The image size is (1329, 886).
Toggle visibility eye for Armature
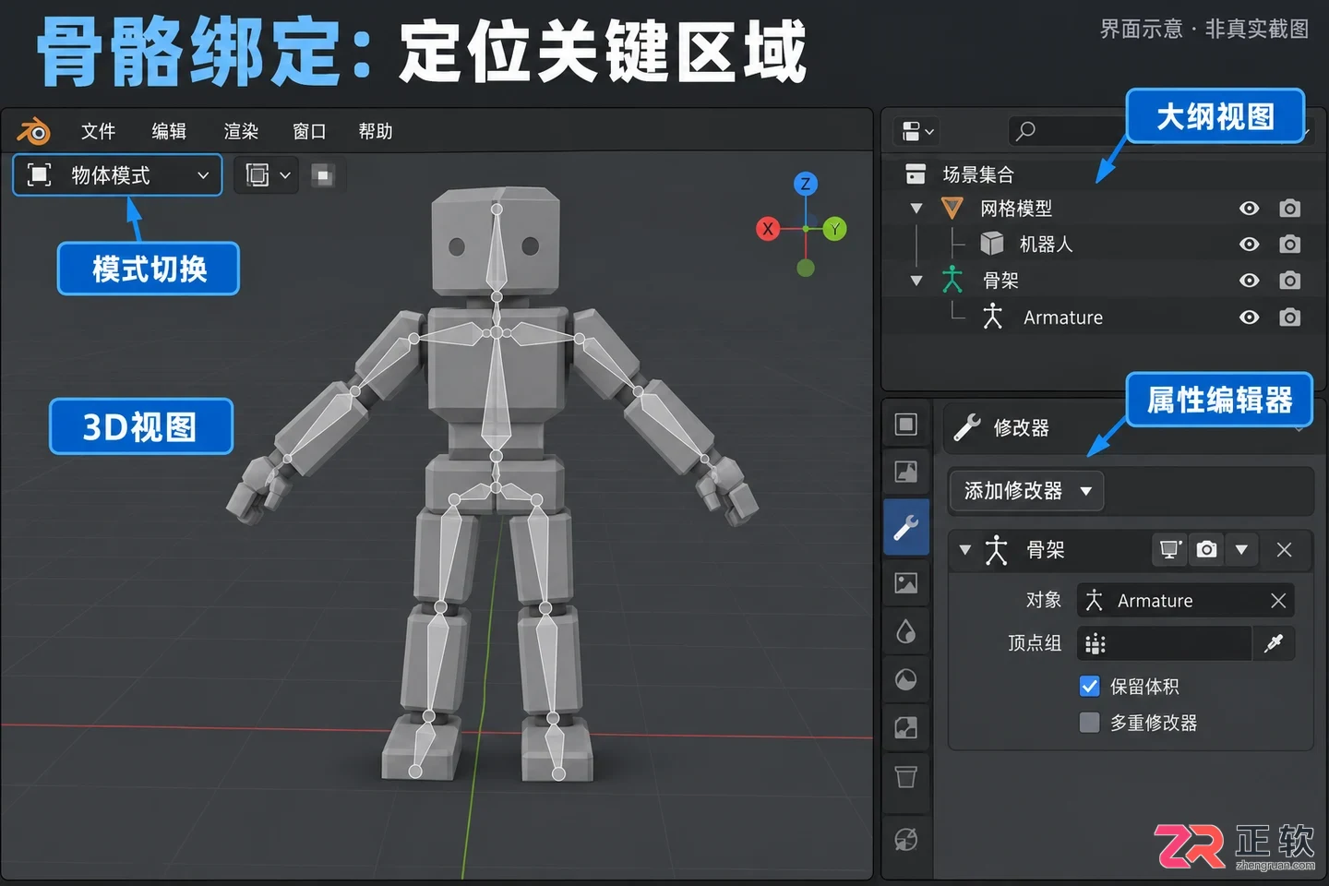pos(1250,317)
